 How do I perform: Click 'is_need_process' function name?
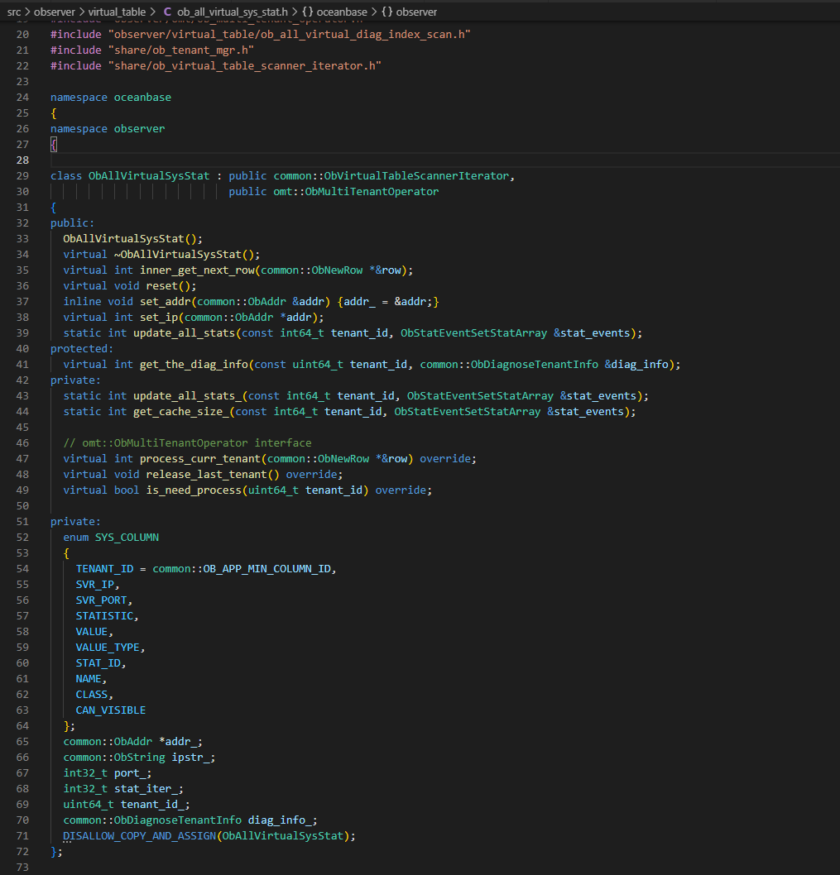(x=194, y=490)
